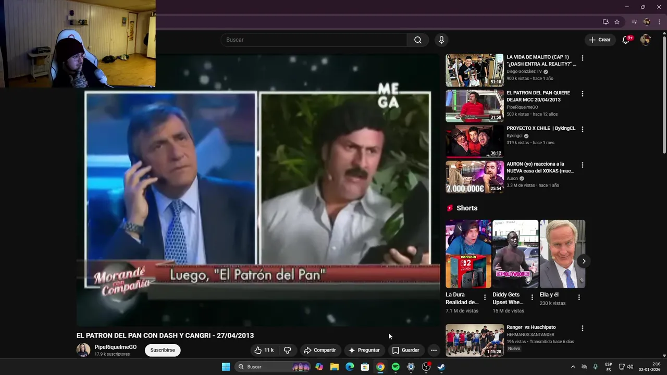This screenshot has width=667, height=375.
Task: Click tray microphone status icon
Action: tap(595, 367)
